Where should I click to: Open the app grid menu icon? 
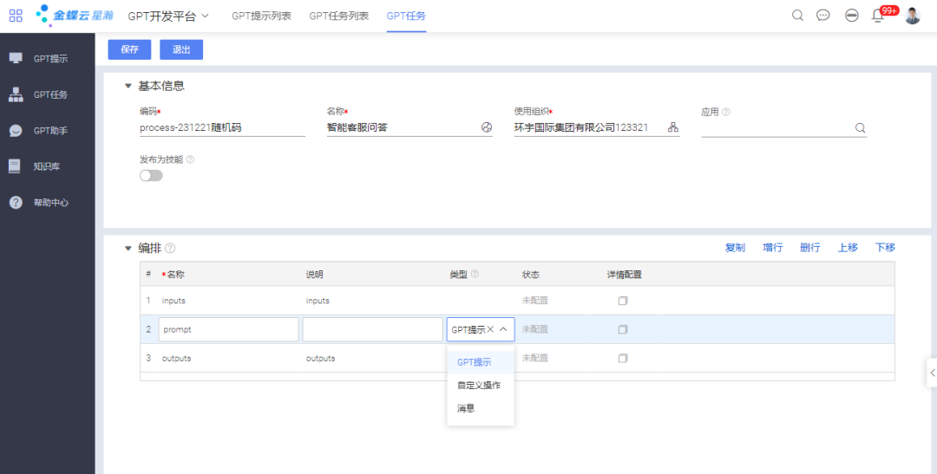(x=16, y=16)
